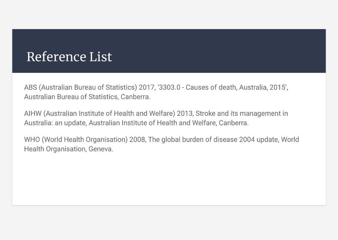Click the word 'List' in the slide heading
This screenshot has height=240, width=338.
100,57
